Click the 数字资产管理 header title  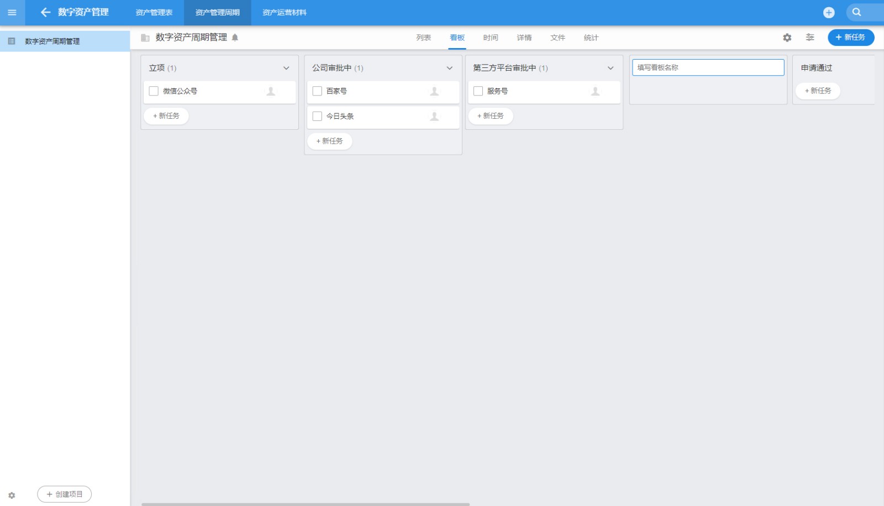point(83,12)
